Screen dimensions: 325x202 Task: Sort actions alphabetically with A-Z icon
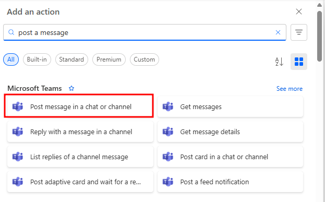click(x=279, y=62)
